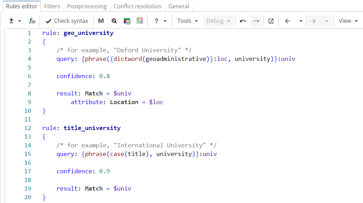Navigate back with the left arrow
This screenshot has height=203, width=363.
pos(287,21)
